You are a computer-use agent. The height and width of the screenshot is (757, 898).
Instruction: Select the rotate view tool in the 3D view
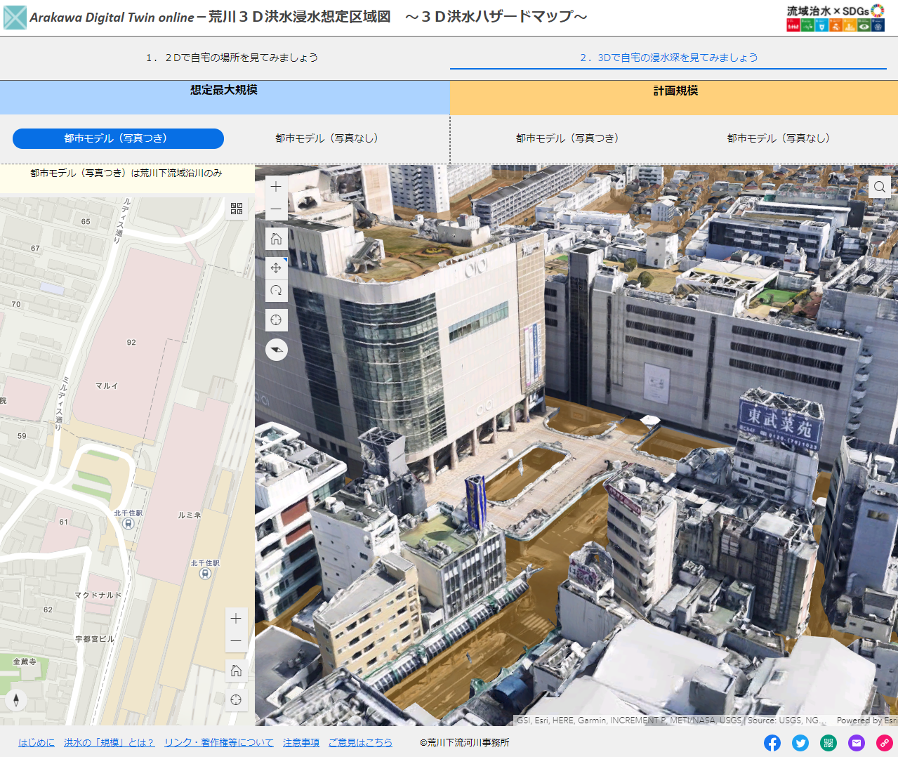[276, 290]
